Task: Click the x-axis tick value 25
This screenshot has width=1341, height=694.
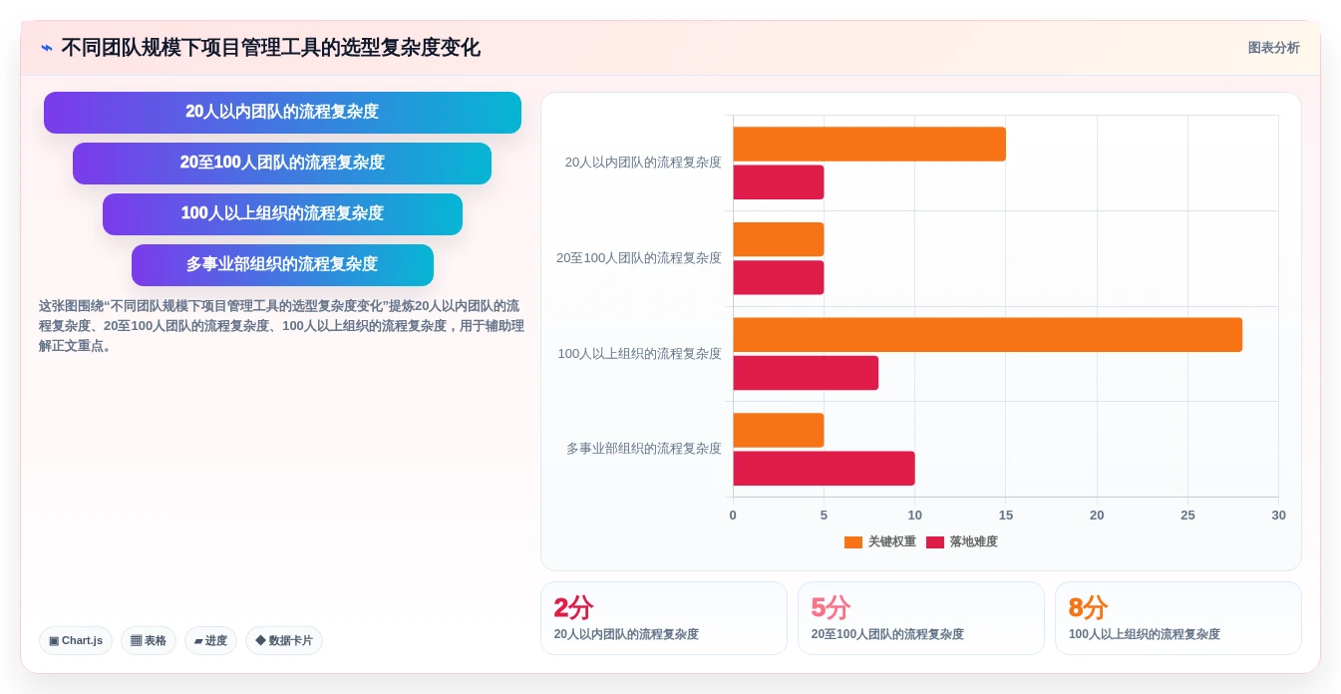Action: [1187, 516]
